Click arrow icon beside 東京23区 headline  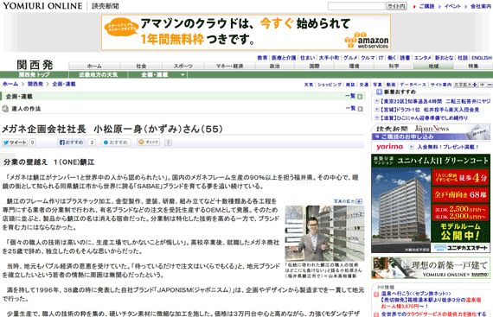pyautogui.click(x=376, y=101)
